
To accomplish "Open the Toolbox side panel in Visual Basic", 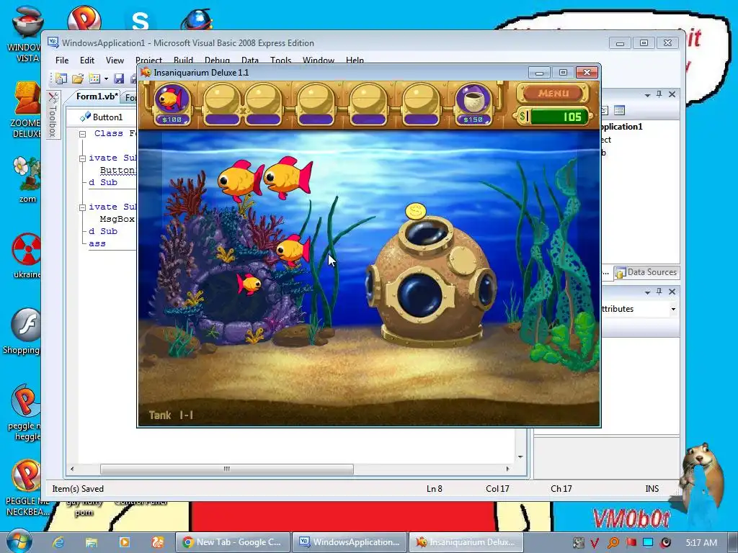I will coord(53,114).
